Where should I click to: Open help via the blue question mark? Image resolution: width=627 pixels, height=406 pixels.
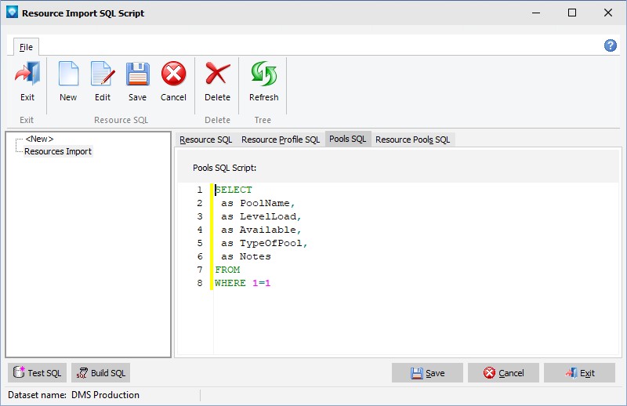click(610, 45)
